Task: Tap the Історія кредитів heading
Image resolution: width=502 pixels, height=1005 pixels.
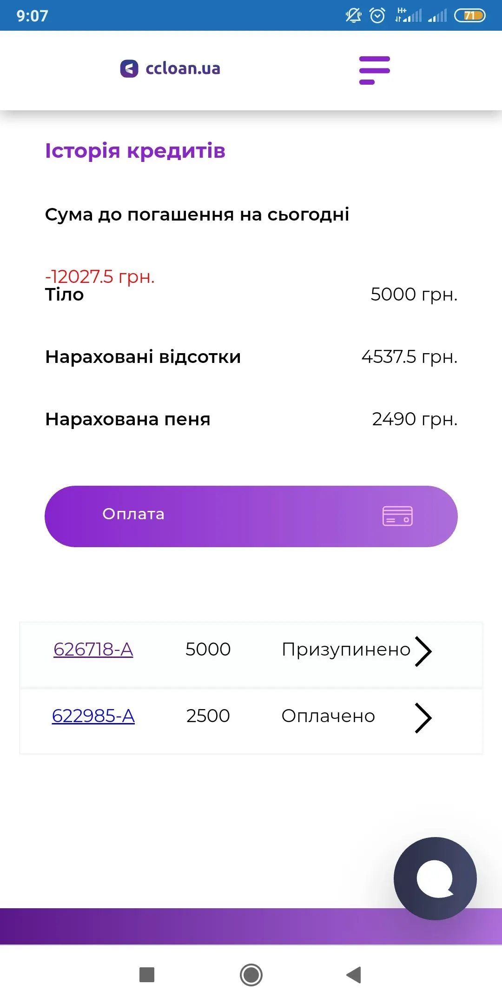Action: tap(135, 151)
